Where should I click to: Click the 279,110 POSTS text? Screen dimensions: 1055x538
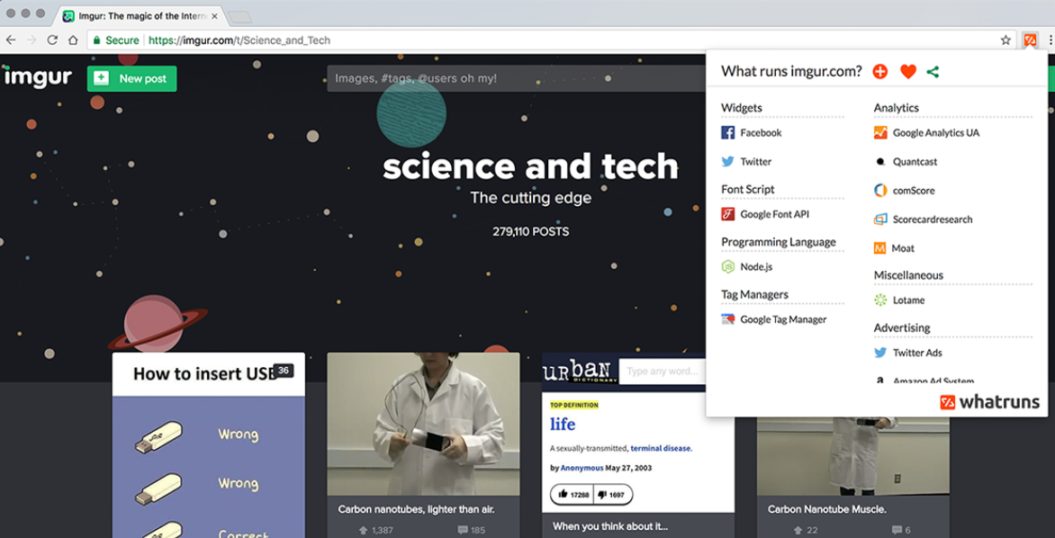[530, 231]
